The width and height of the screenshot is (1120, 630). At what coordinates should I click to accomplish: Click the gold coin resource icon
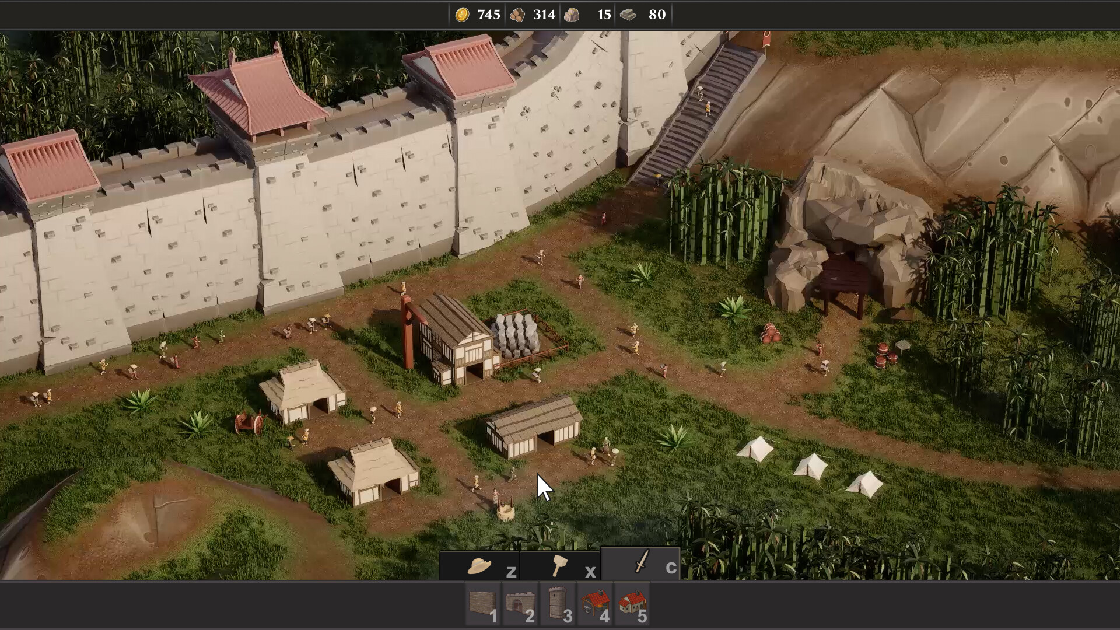pyautogui.click(x=462, y=15)
